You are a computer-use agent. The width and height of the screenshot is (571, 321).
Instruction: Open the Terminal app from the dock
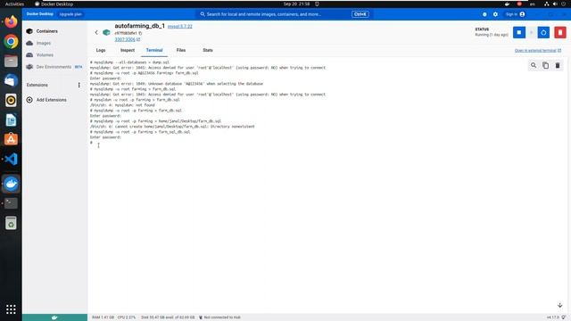coord(11,203)
